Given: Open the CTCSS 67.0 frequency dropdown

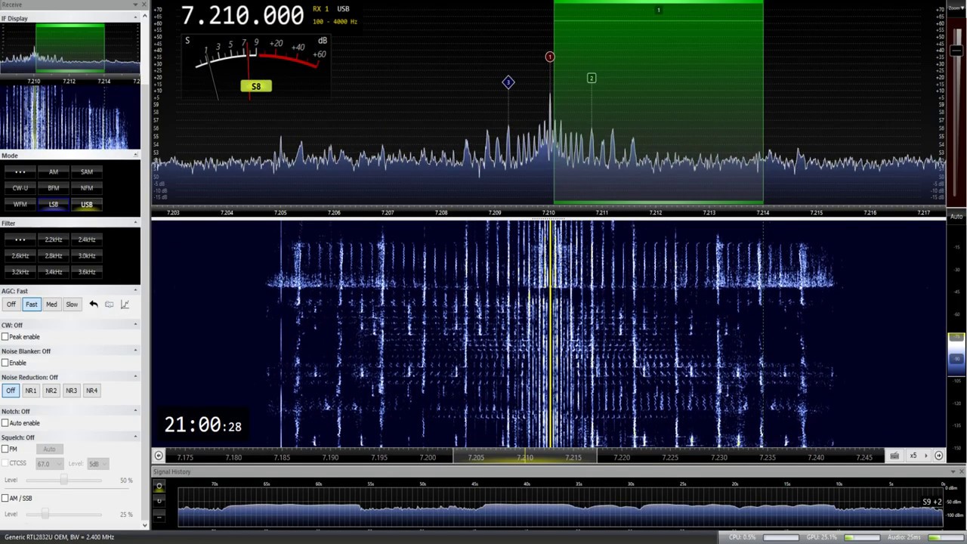Looking at the screenshot, I should 49,464.
